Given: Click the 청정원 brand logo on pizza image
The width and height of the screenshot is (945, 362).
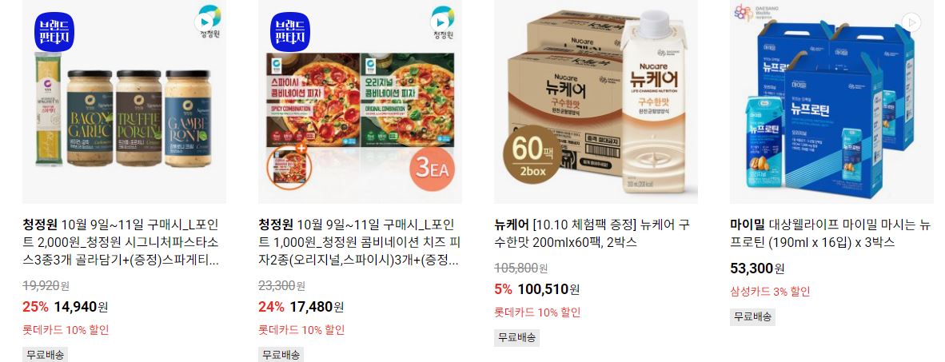Looking at the screenshot, I should click(x=445, y=21).
